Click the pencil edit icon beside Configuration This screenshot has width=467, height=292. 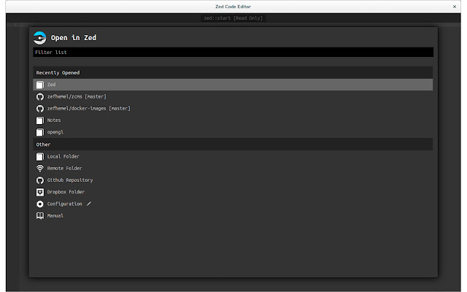point(89,204)
